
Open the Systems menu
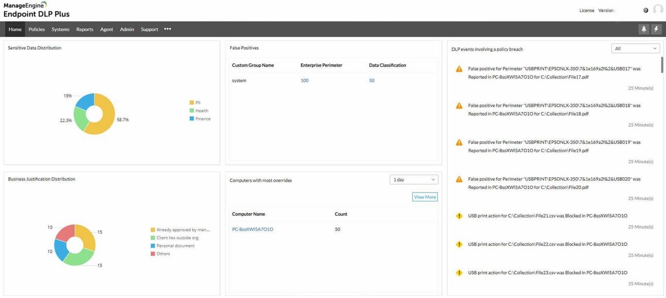click(61, 29)
